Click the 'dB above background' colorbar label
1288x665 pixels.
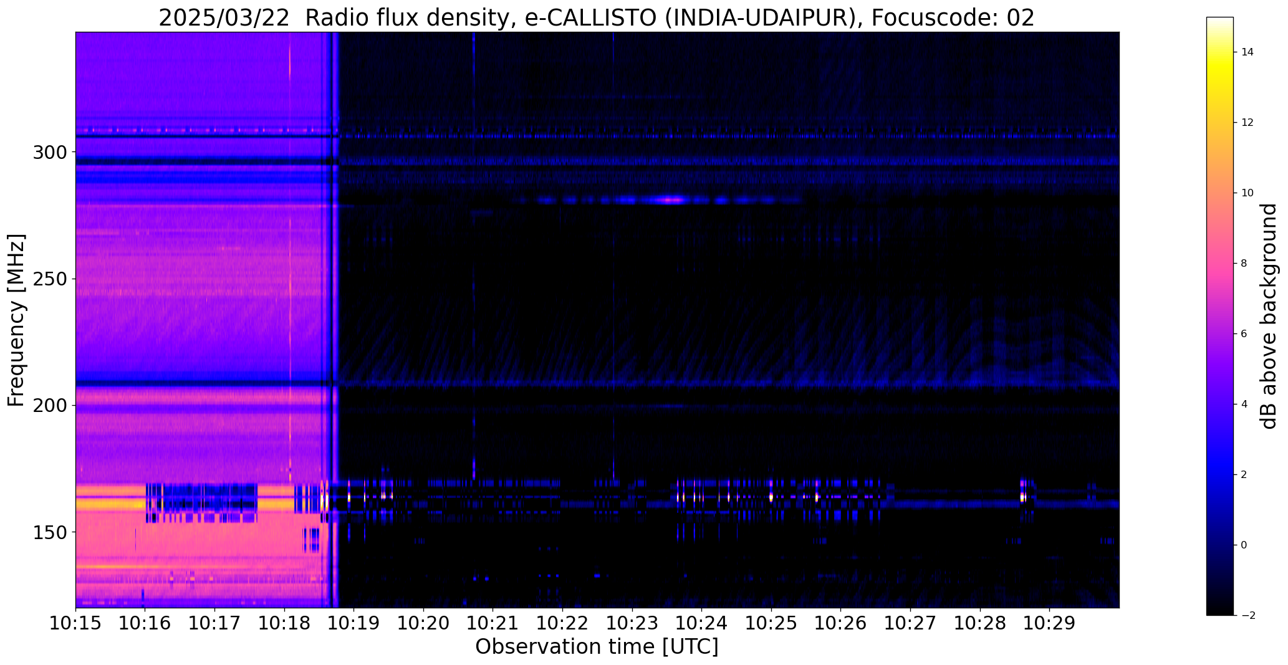pyautogui.click(x=1268, y=316)
